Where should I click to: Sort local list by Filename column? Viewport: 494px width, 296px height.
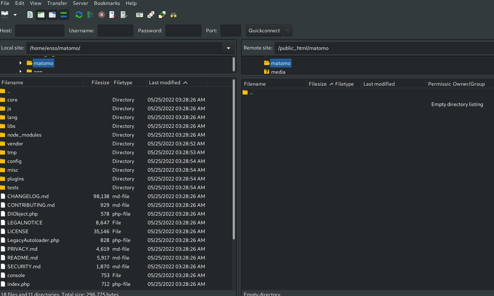(x=42, y=83)
